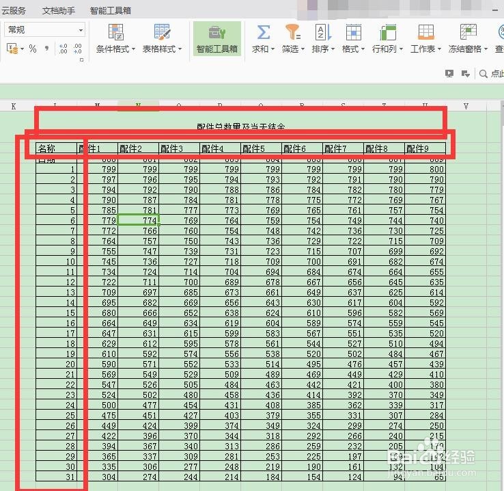Expand the 冻结窗格 dropdown label
This screenshot has width=504, height=491.
pyautogui.click(x=468, y=49)
